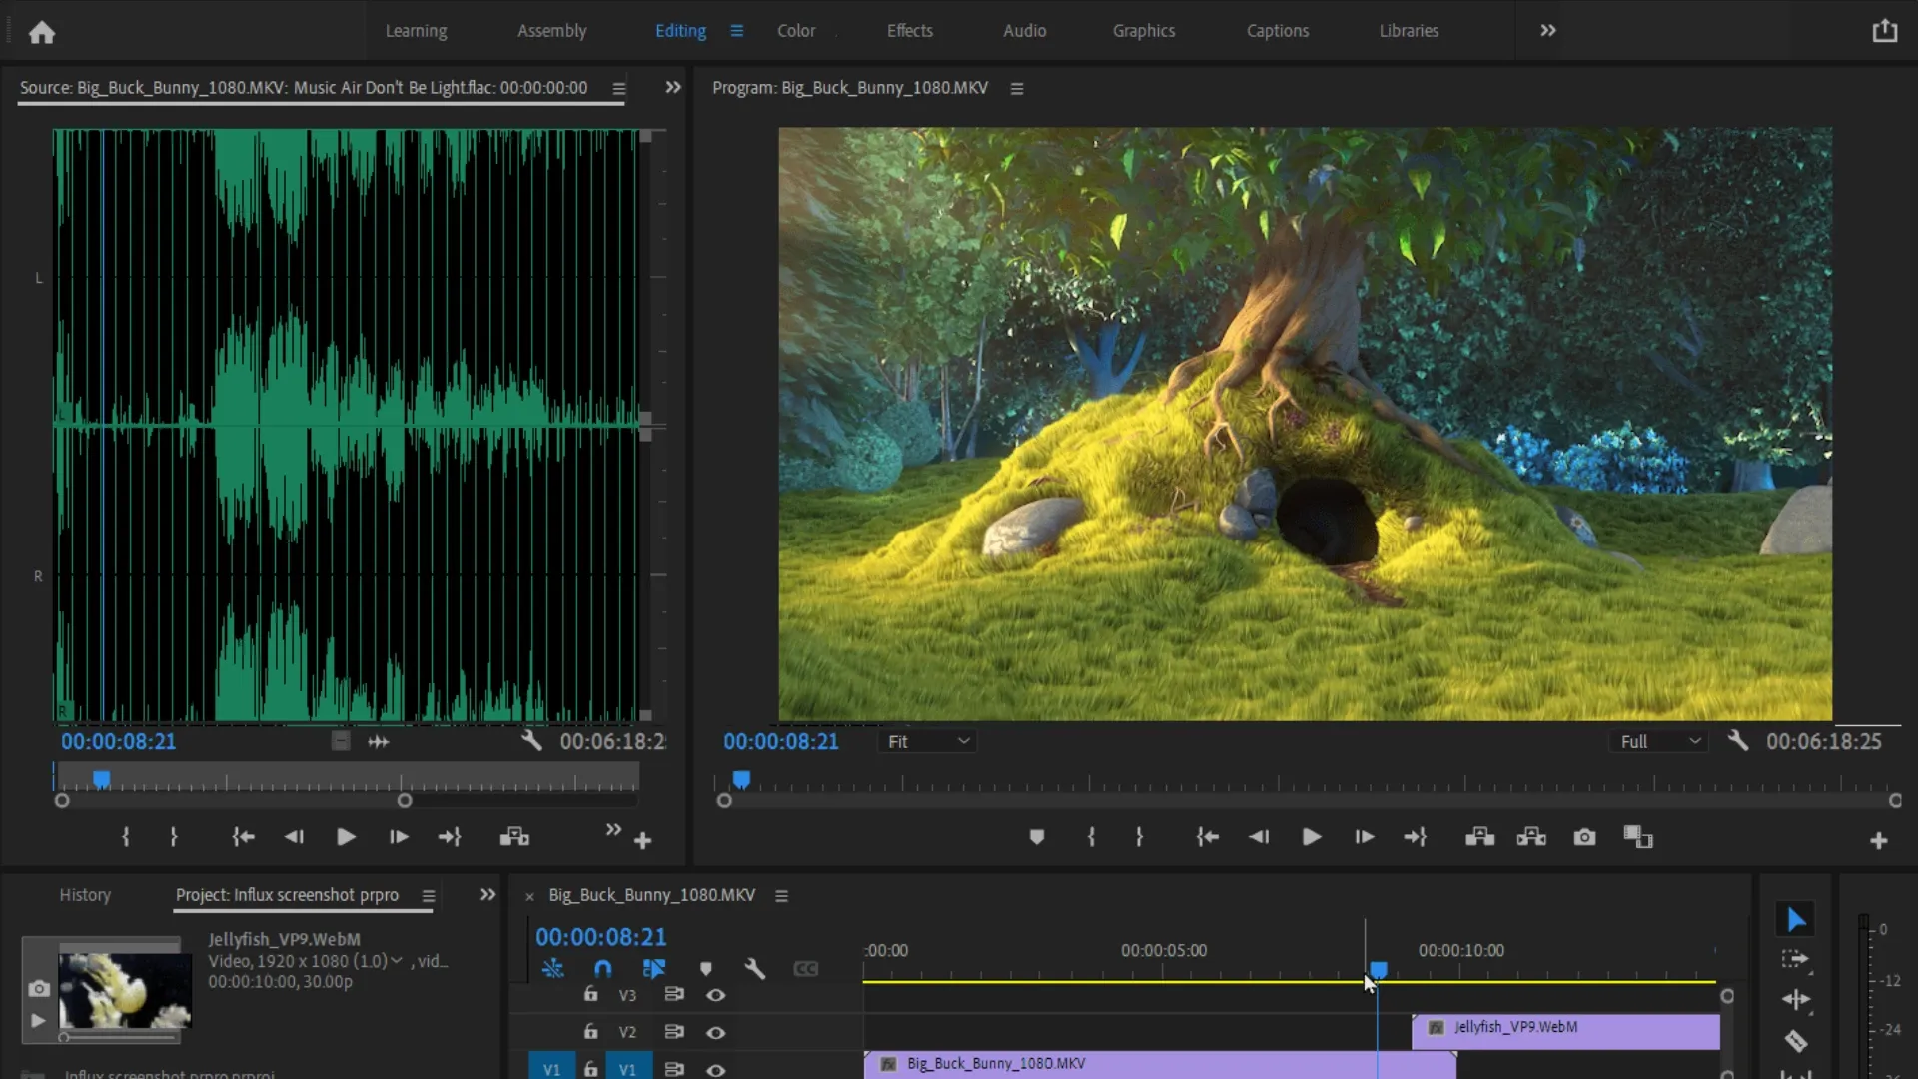The image size is (1918, 1079).
Task: Click the Source monitor Insert button
Action: point(514,837)
